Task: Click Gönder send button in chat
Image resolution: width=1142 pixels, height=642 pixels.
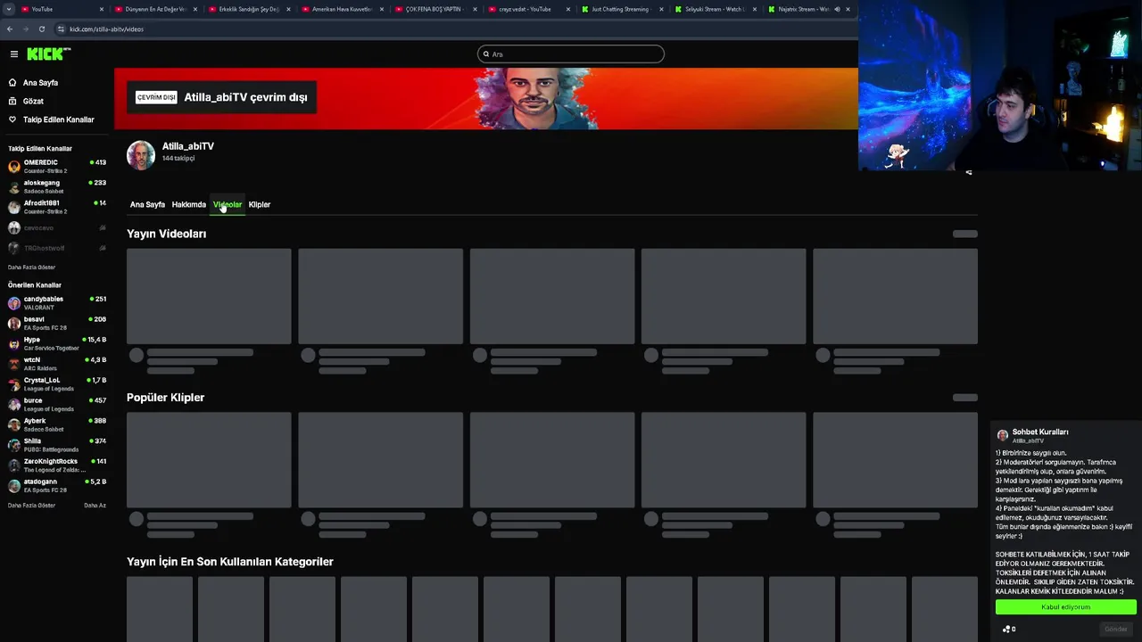Action: [x=1116, y=629]
